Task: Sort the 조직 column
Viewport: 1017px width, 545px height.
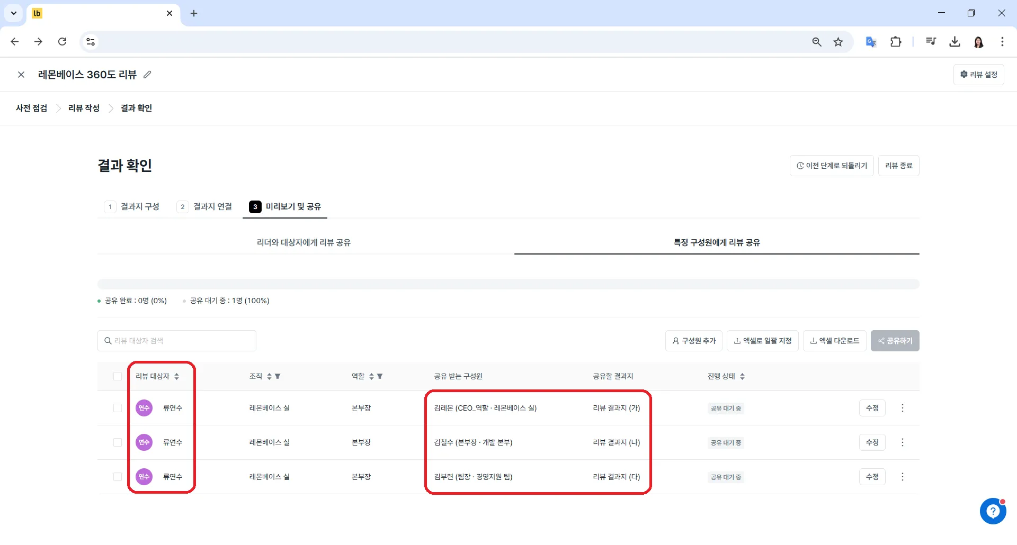Action: (269, 376)
